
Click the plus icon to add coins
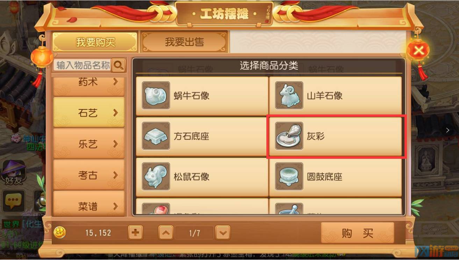pyautogui.click(x=136, y=232)
